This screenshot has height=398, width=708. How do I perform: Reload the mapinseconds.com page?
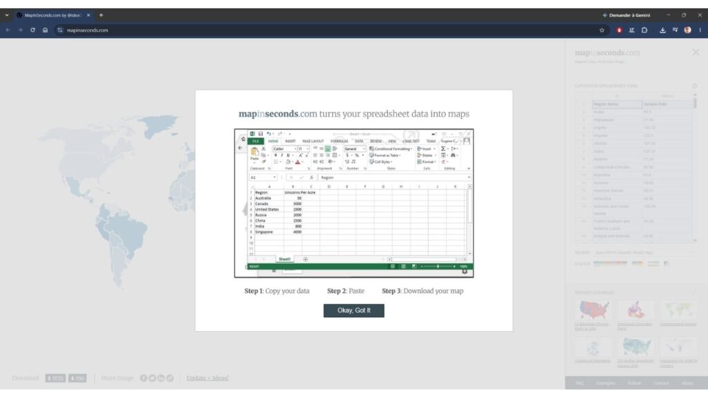[x=32, y=30]
